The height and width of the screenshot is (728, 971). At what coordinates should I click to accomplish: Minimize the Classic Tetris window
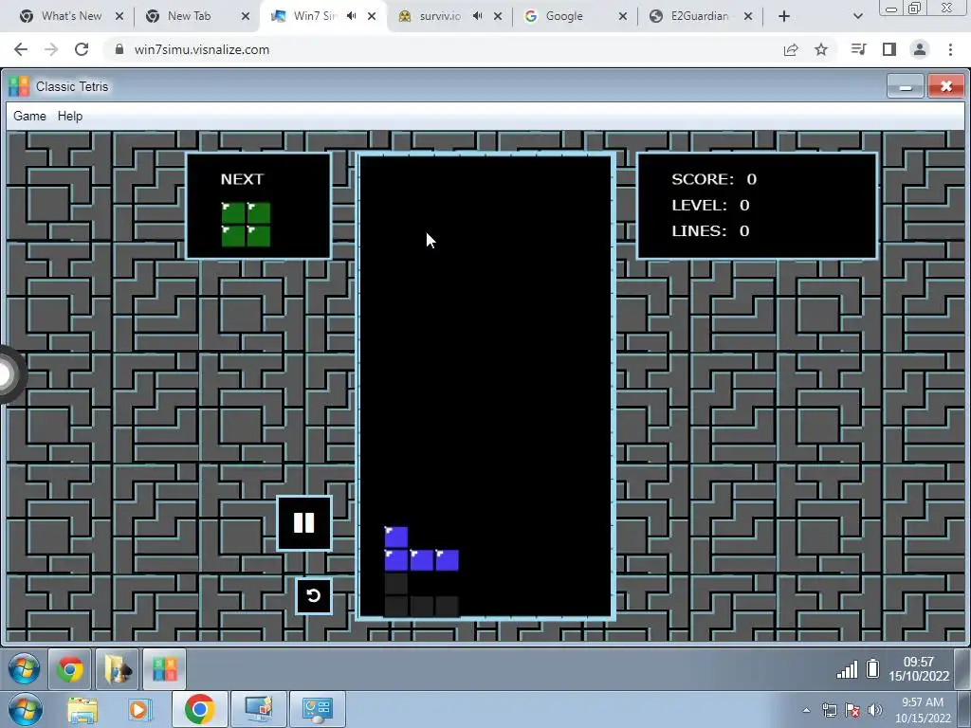(906, 86)
